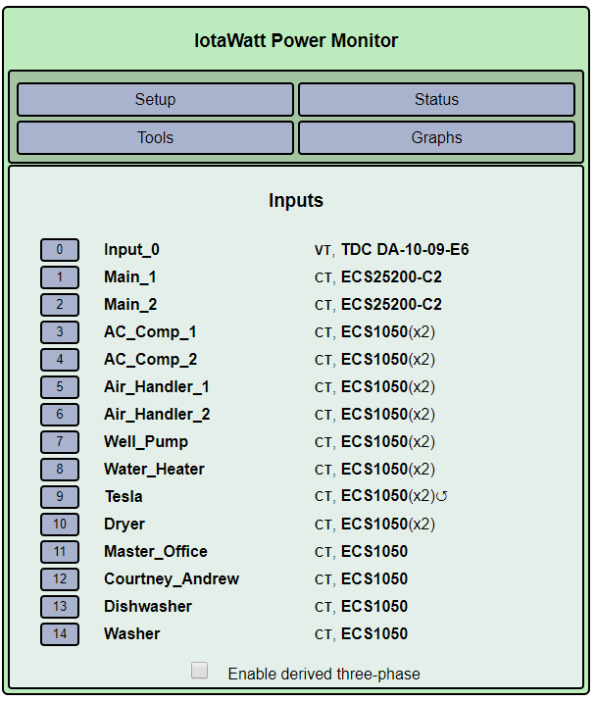The width and height of the screenshot is (595, 701).
Task: Select the Master_Office name text
Action: 156,552
